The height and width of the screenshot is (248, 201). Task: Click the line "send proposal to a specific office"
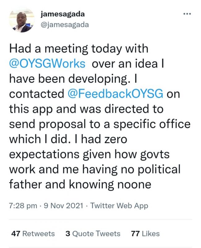[100, 124]
